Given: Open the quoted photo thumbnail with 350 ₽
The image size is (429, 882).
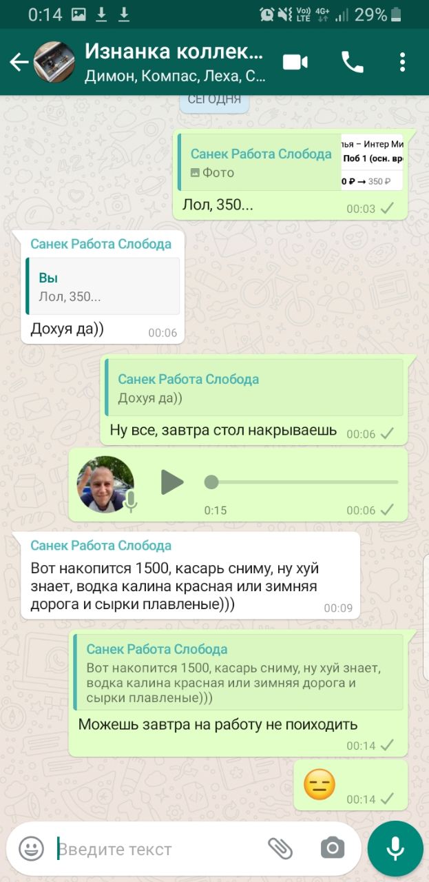Looking at the screenshot, I should [x=372, y=162].
